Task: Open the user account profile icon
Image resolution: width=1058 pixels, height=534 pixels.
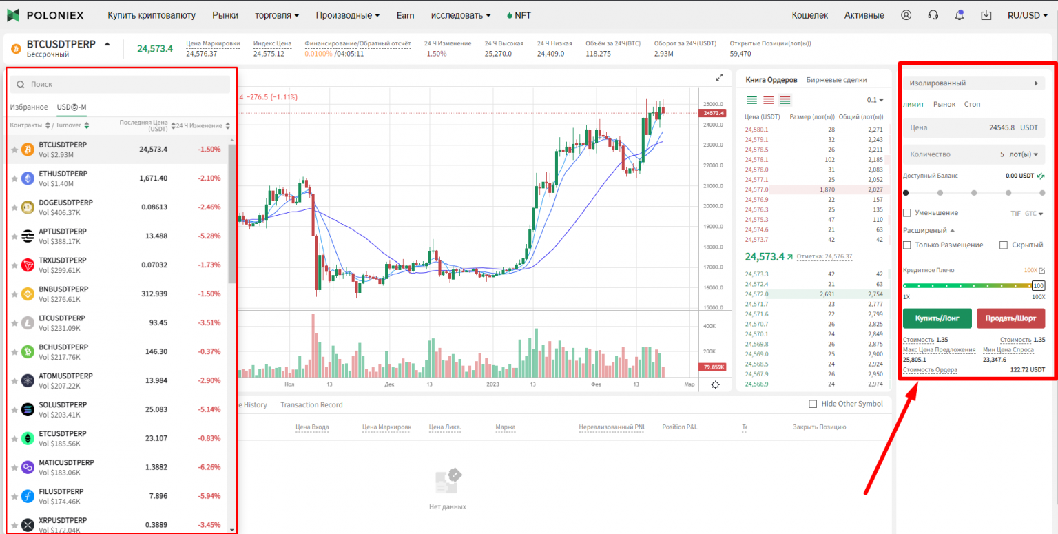Action: [x=906, y=15]
